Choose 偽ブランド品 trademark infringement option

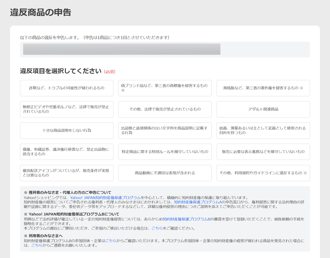coord(165,88)
